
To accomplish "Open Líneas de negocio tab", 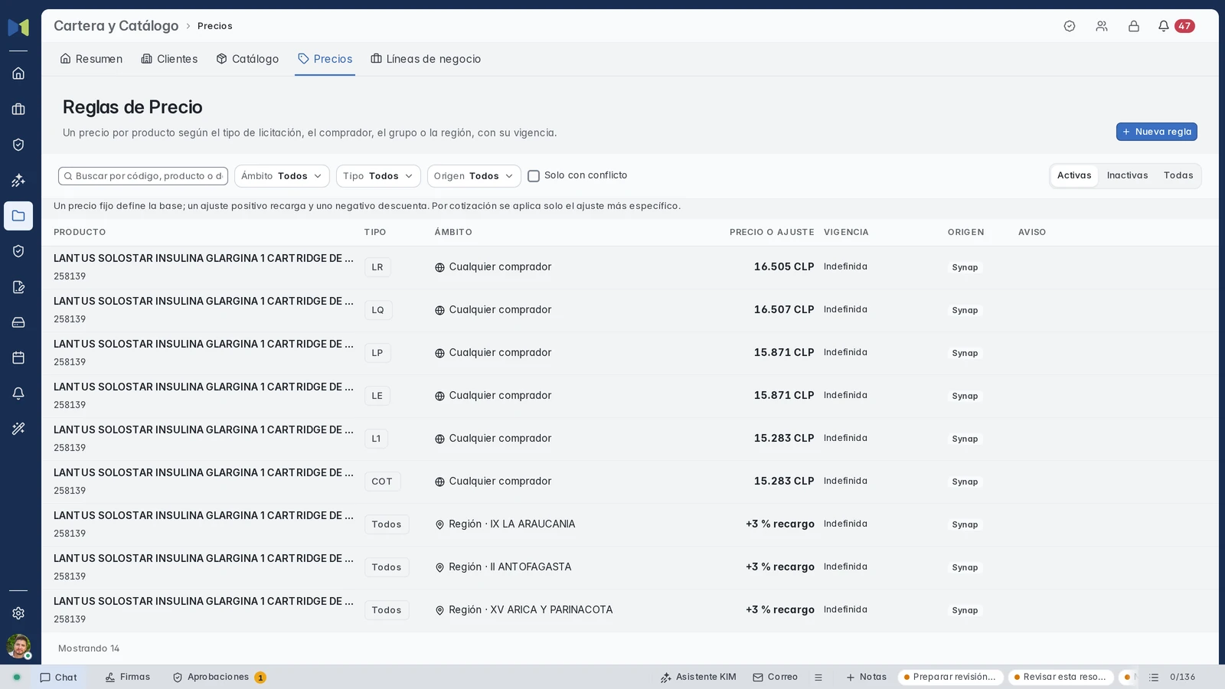I will [426, 59].
